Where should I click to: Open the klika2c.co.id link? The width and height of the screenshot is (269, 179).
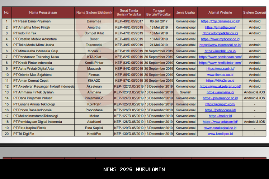tap(220, 81)
